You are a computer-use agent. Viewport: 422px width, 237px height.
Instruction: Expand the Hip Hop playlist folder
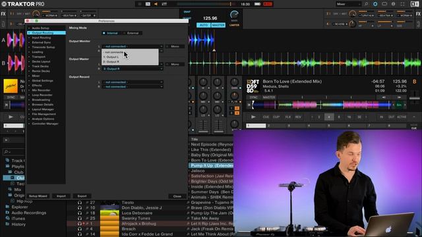pos(13,201)
